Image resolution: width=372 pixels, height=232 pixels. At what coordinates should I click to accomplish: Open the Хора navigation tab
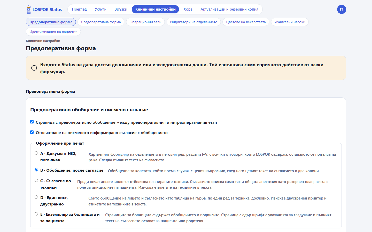(x=188, y=9)
